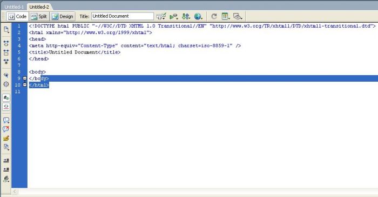Click the Title field containing Untitled Document

point(123,16)
